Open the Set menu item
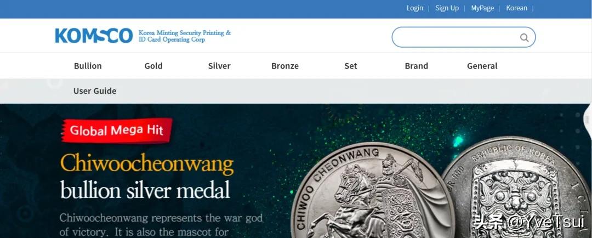 350,66
